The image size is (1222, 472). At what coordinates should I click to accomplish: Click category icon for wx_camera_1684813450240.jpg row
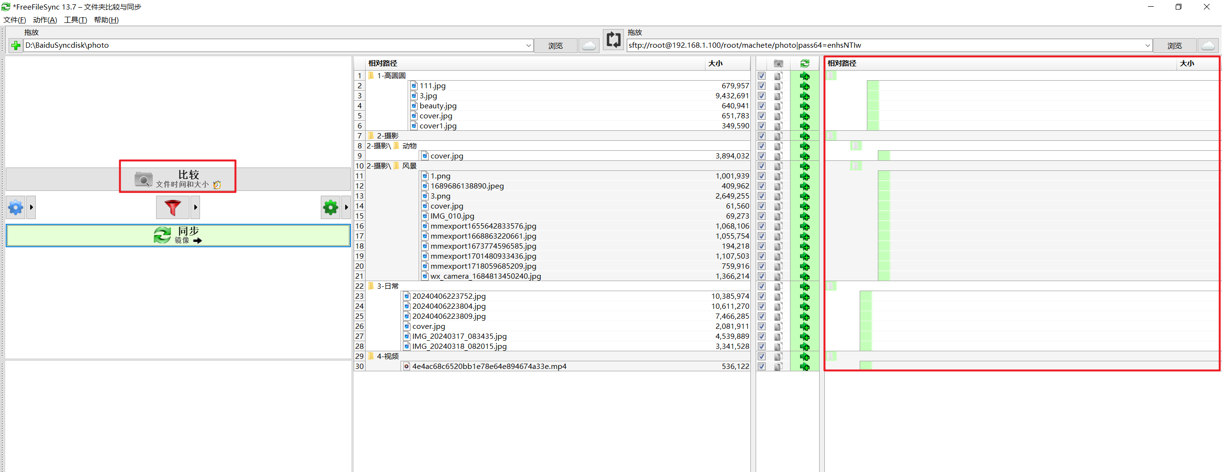pos(779,276)
